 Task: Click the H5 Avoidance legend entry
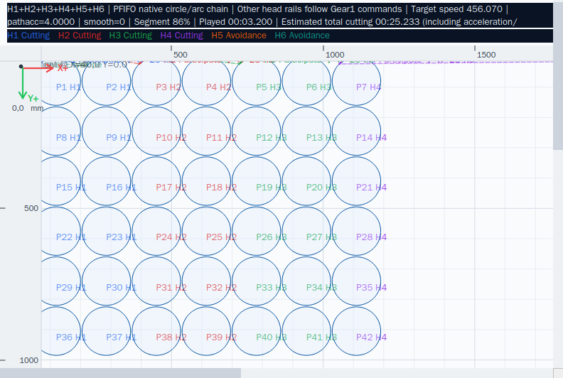(239, 36)
